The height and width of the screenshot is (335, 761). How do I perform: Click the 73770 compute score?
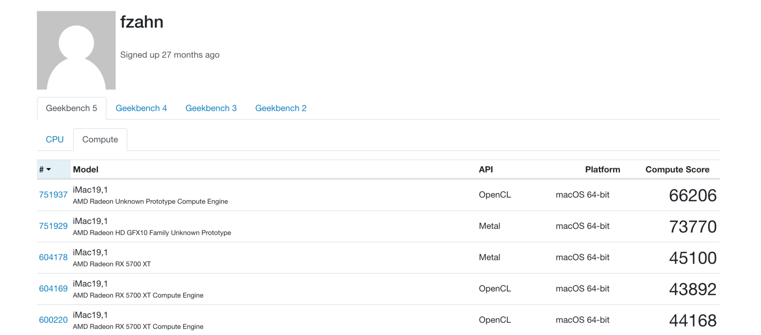[692, 227]
